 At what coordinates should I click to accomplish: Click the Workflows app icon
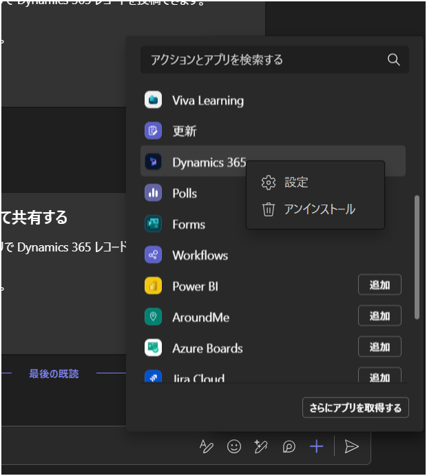click(153, 255)
